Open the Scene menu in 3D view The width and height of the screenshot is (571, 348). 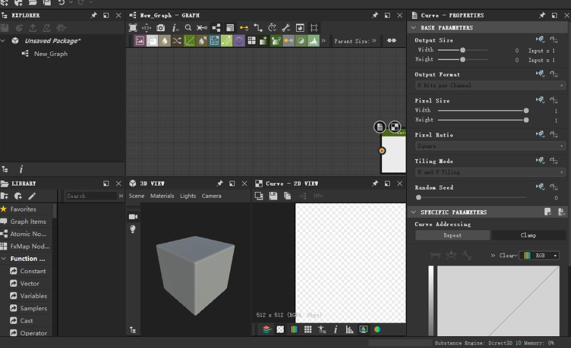137,196
